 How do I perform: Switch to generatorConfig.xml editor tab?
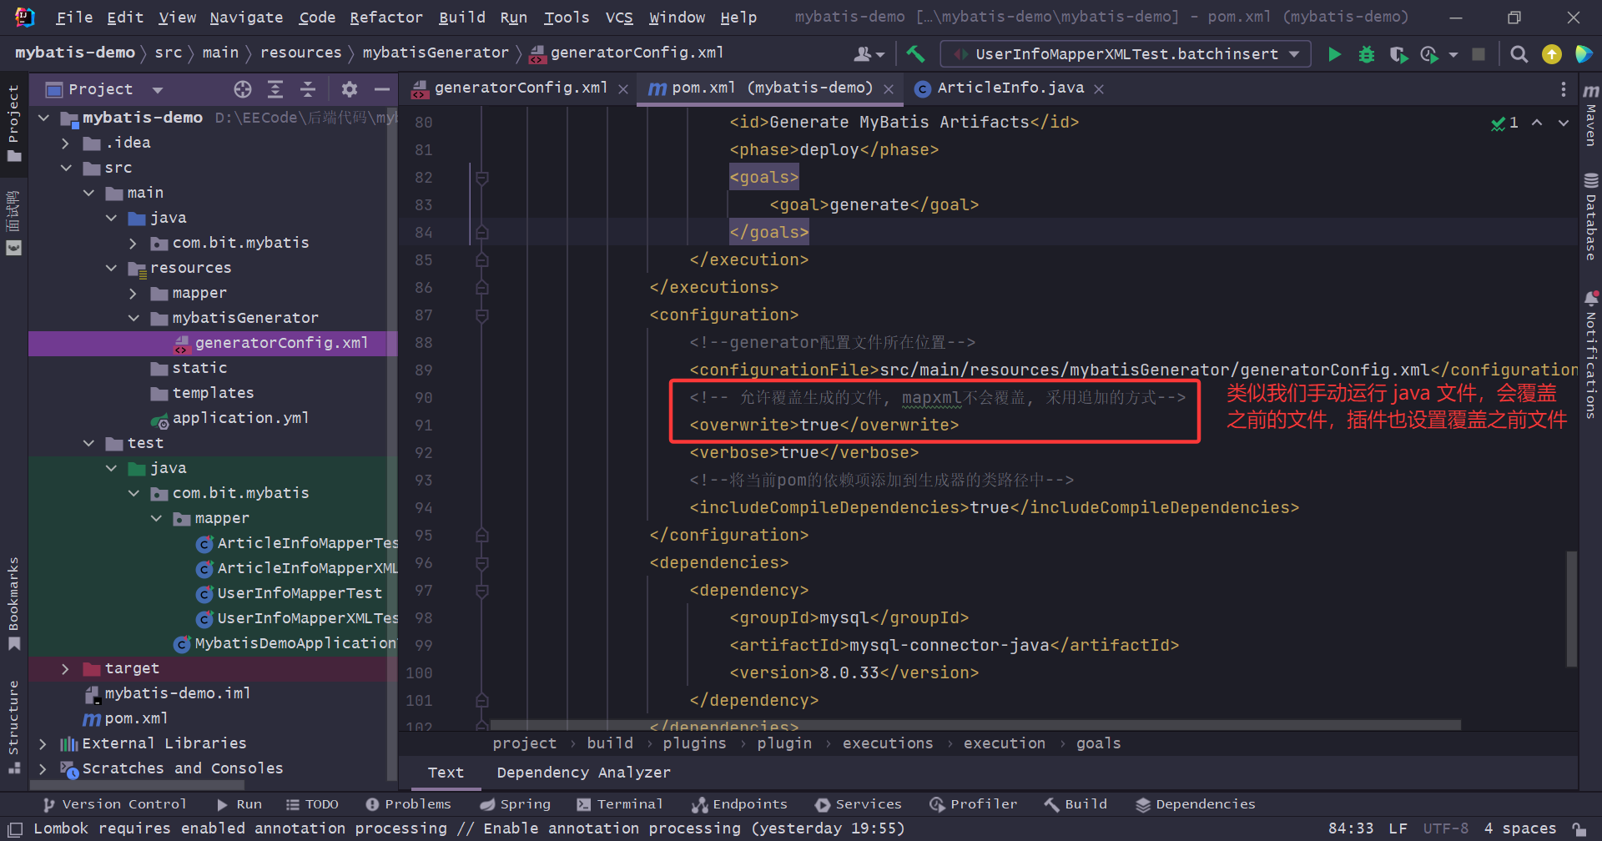521,88
